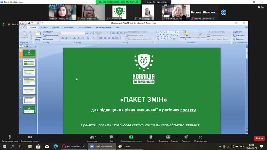Toggle camera Остановить видео
Image resolution: width=267 pixels, height=150 pixels.
point(29,138)
